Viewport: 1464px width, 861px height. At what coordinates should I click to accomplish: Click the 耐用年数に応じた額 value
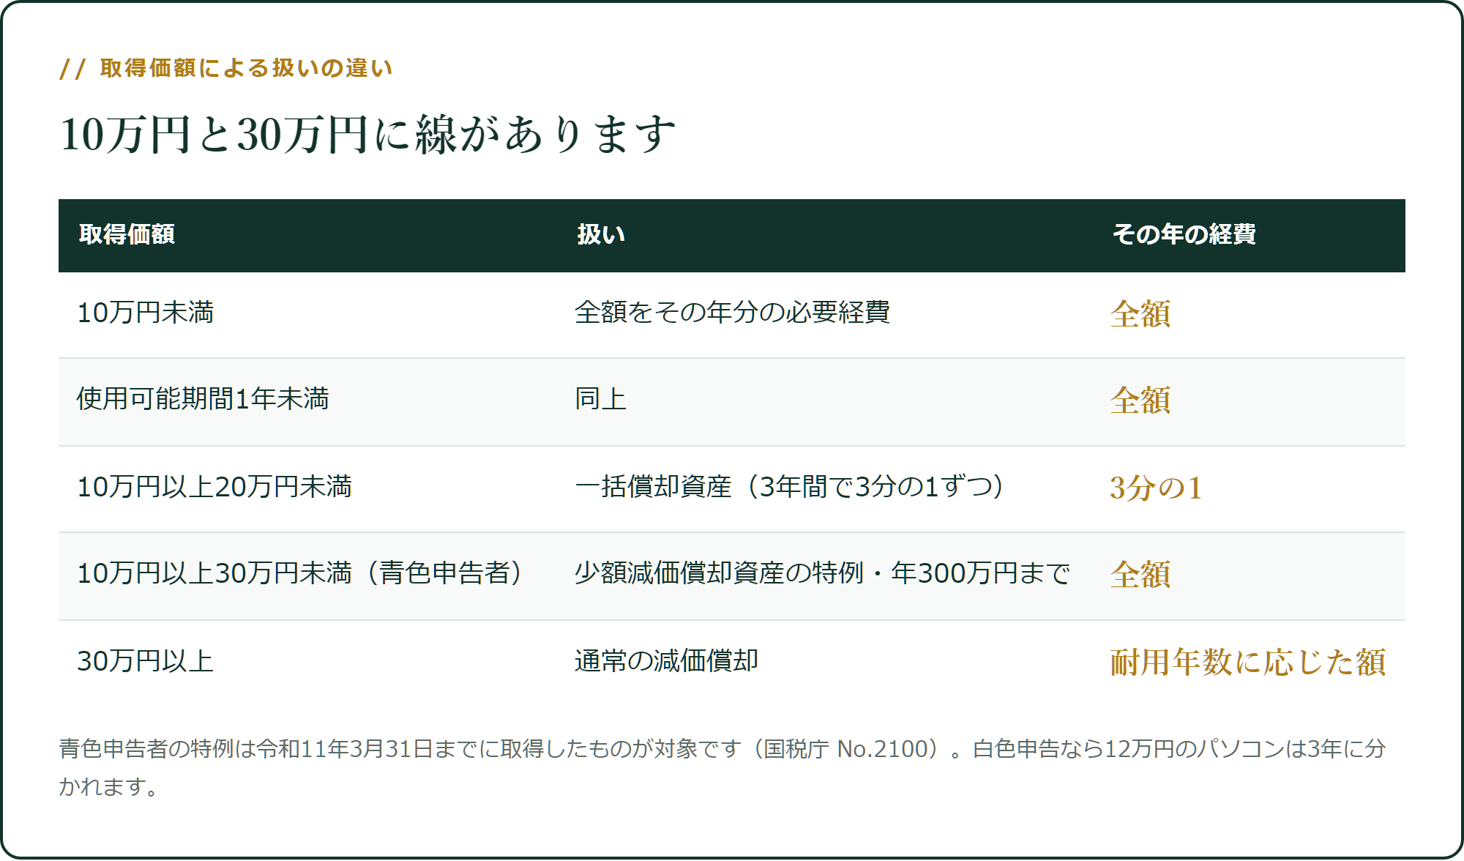click(1248, 663)
